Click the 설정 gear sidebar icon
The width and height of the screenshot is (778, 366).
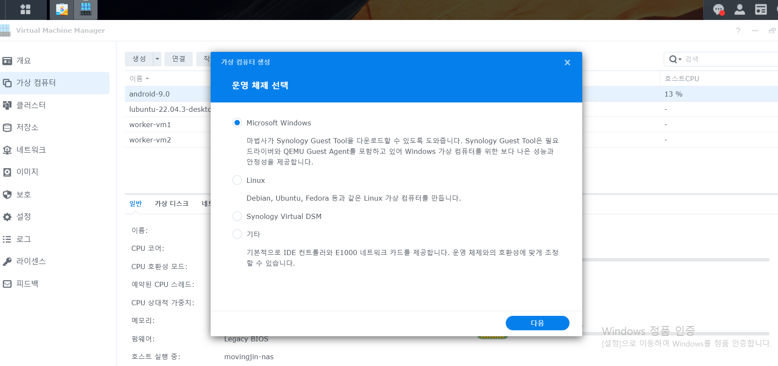pyautogui.click(x=7, y=217)
